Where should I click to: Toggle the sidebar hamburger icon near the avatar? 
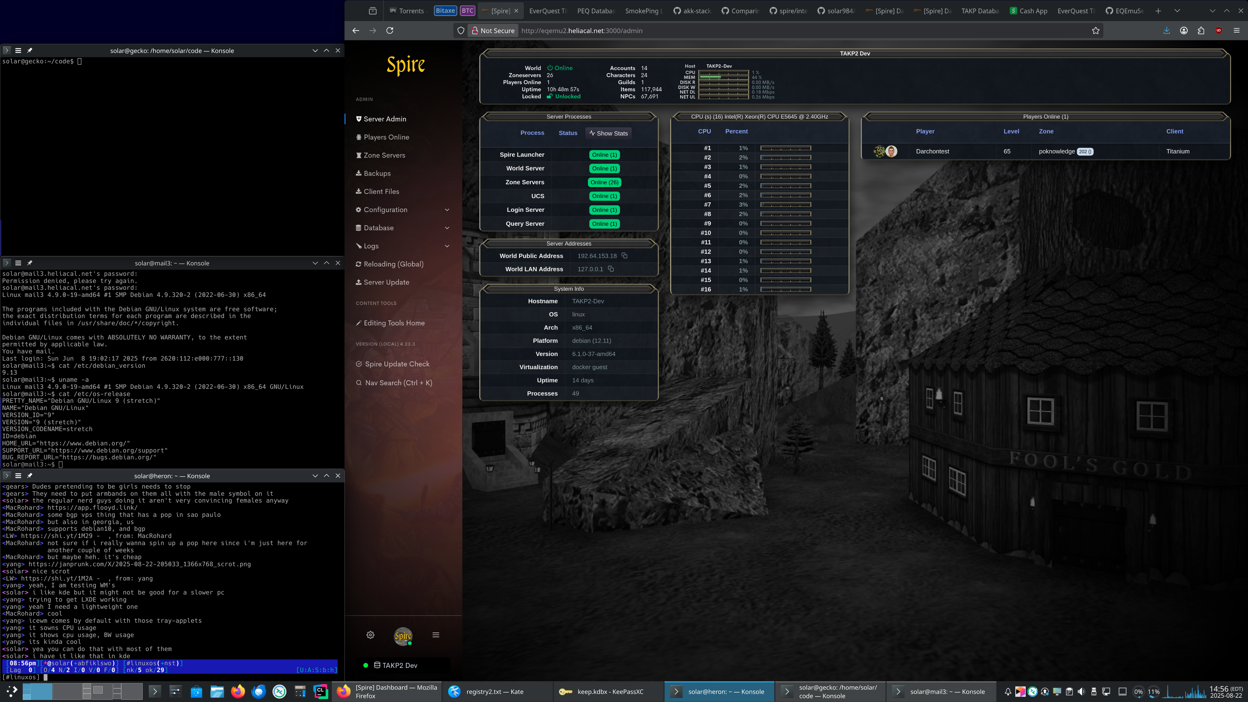coord(435,635)
